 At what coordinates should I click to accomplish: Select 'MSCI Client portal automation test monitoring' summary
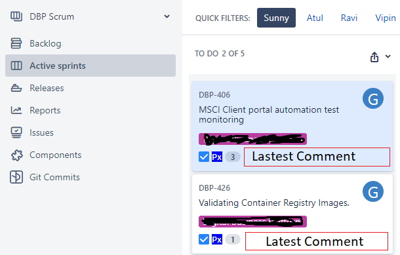(x=269, y=115)
